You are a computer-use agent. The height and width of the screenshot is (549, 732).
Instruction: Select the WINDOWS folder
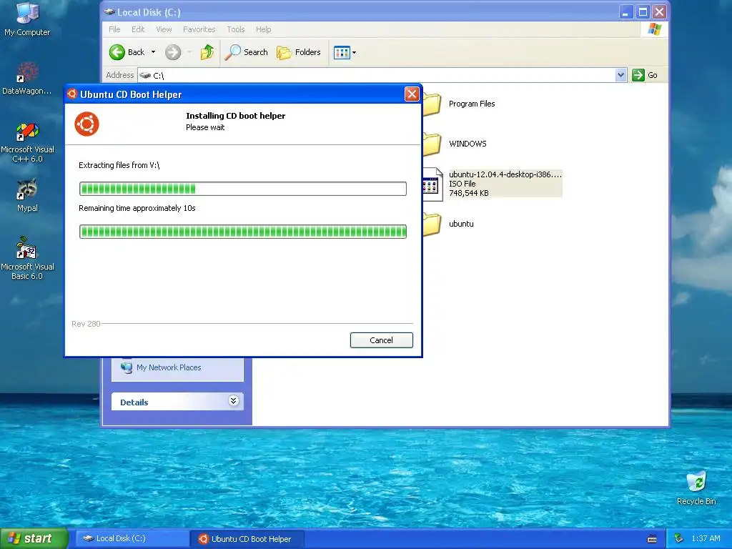click(468, 144)
